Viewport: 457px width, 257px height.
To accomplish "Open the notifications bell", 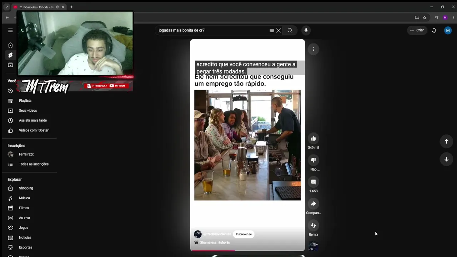I will pos(434,30).
